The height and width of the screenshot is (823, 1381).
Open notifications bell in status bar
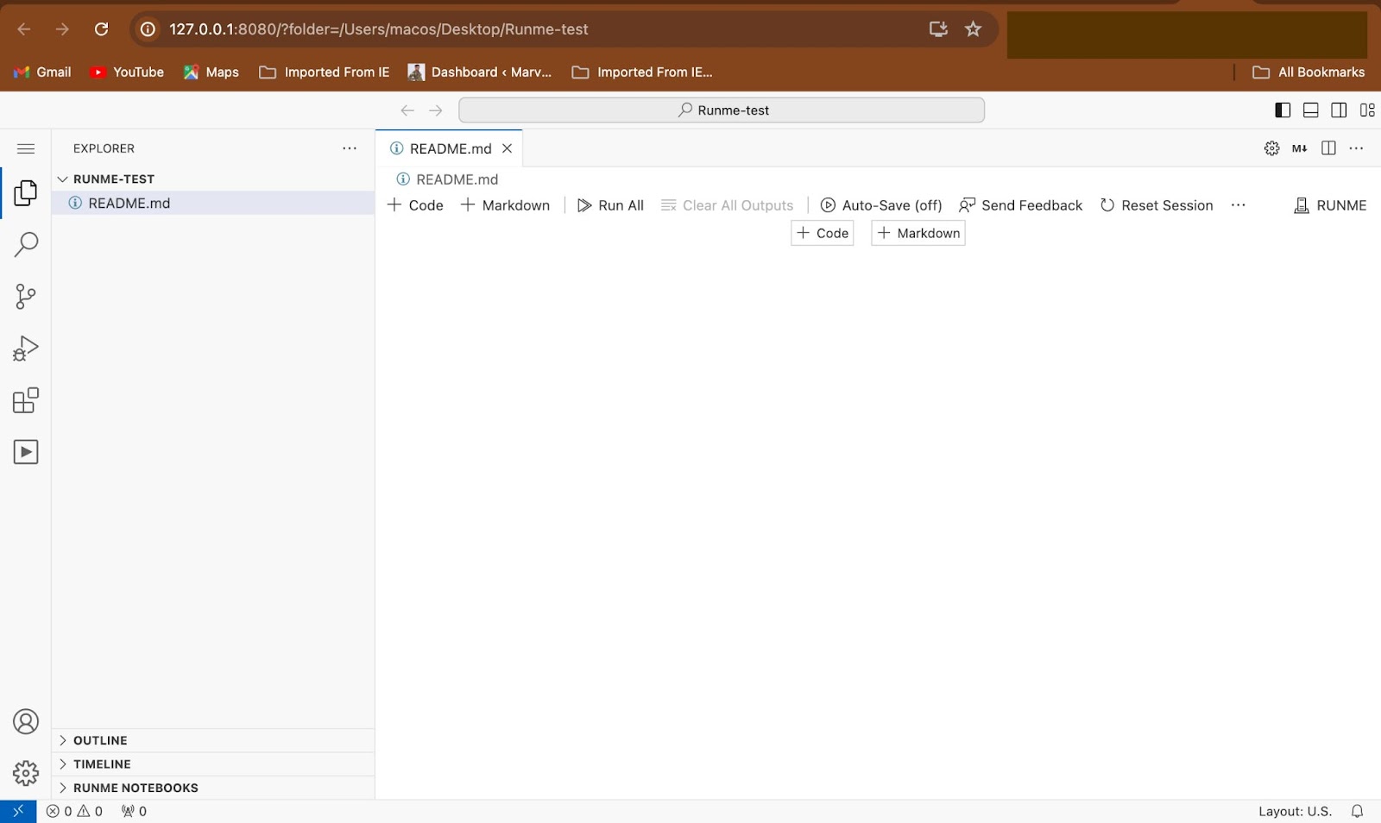coord(1357,811)
